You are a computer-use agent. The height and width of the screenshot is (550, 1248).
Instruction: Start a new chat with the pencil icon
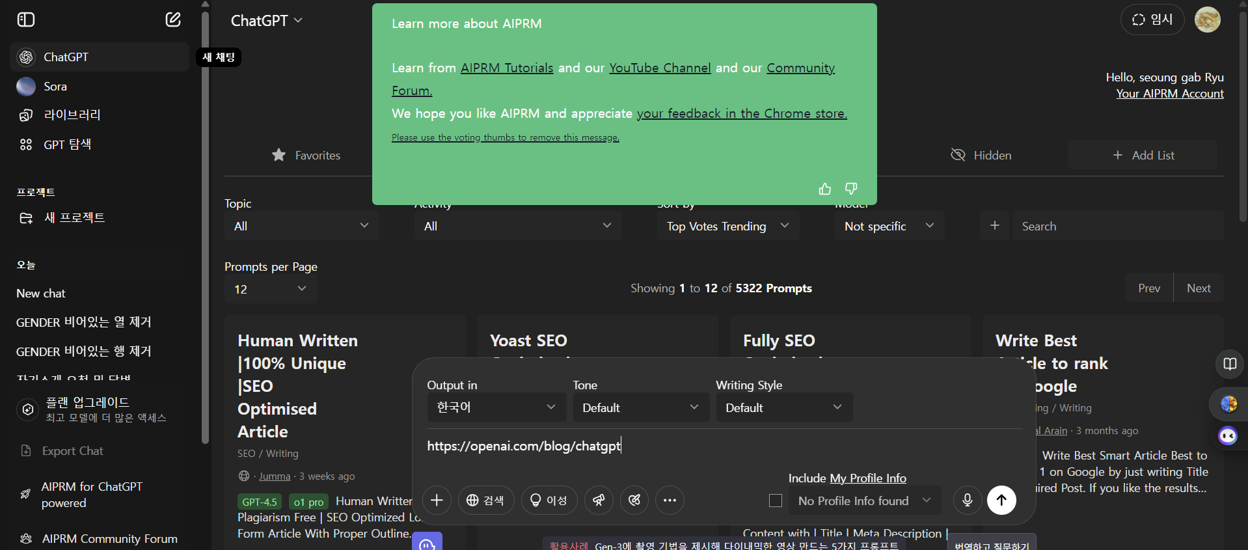coord(173,20)
